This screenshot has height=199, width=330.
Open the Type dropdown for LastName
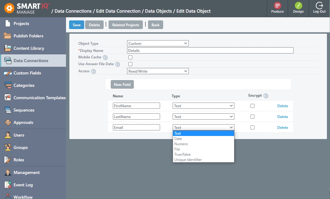pyautogui.click(x=203, y=117)
